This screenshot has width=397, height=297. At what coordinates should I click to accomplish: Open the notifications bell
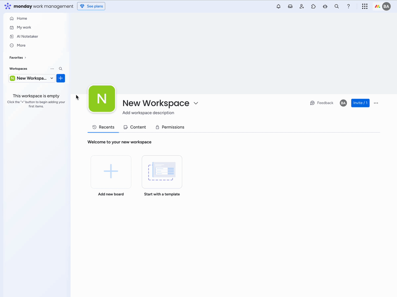click(278, 7)
